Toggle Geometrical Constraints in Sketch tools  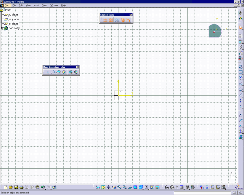[123, 20]
